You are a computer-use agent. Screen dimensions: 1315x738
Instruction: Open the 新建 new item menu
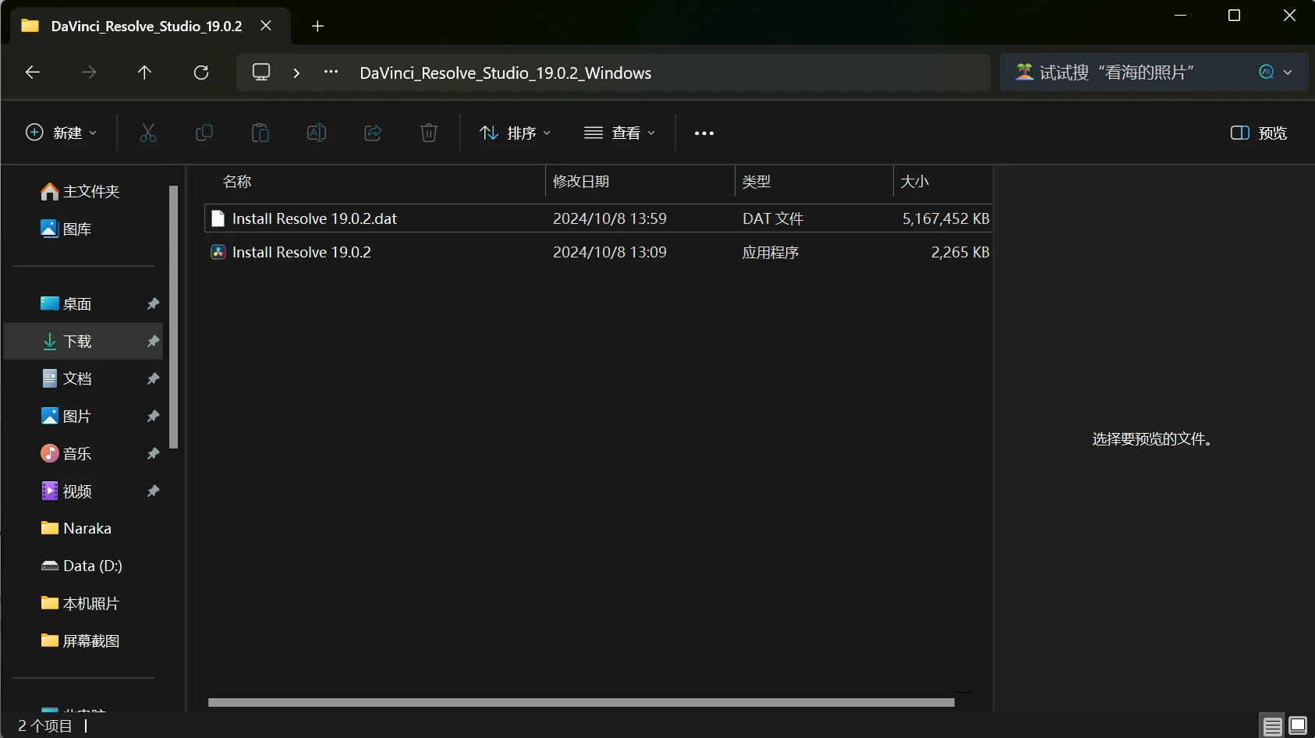[x=61, y=133]
